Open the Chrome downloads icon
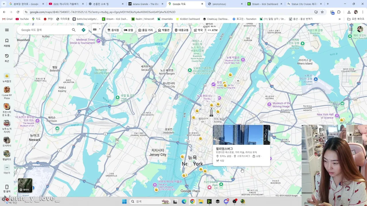Viewport: 367px width, 206px height. tap(349, 12)
